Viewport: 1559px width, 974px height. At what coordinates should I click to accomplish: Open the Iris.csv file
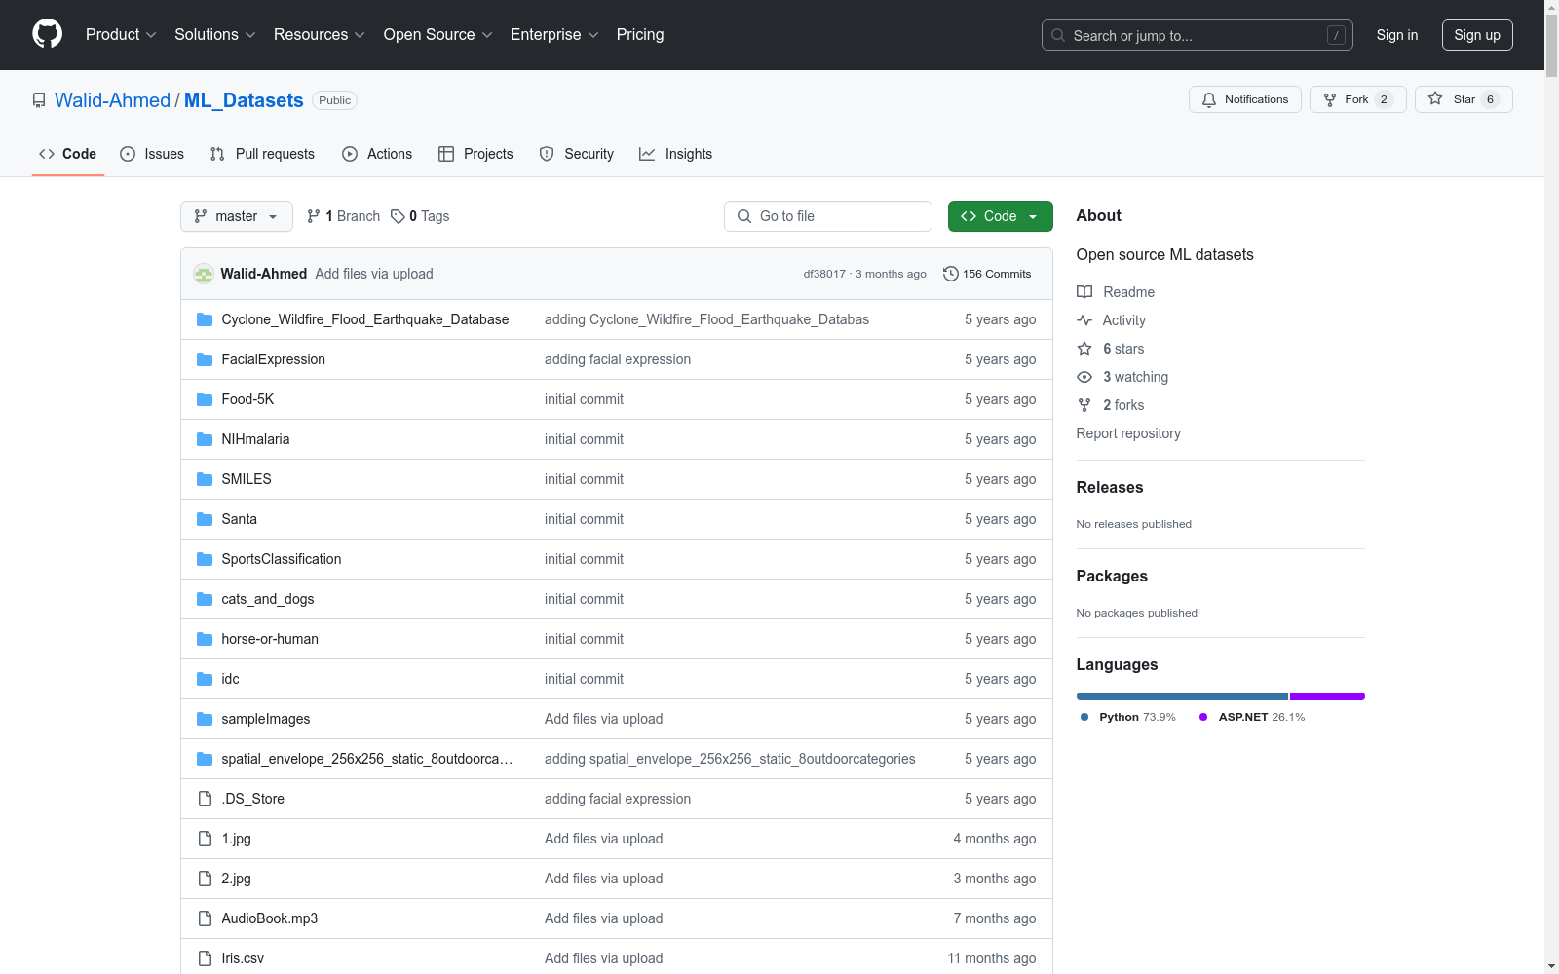click(x=243, y=958)
